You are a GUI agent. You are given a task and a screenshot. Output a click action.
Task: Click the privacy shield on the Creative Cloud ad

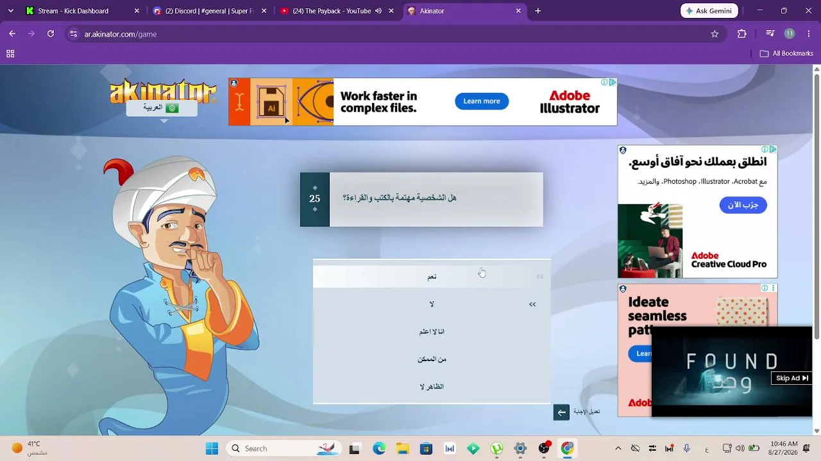pos(623,150)
